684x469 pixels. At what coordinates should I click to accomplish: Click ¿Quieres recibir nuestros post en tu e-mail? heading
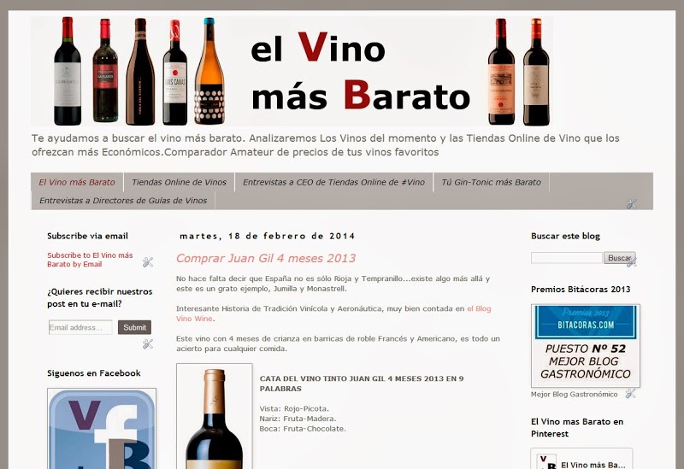pyautogui.click(x=100, y=297)
